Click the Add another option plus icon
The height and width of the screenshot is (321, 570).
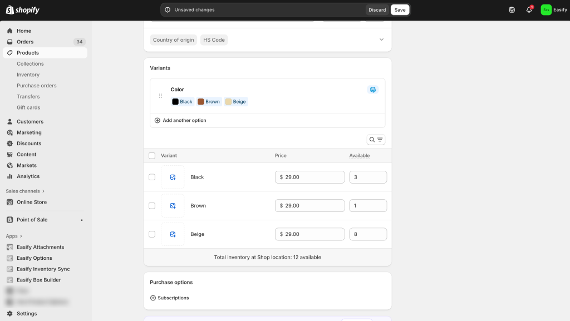point(158,120)
